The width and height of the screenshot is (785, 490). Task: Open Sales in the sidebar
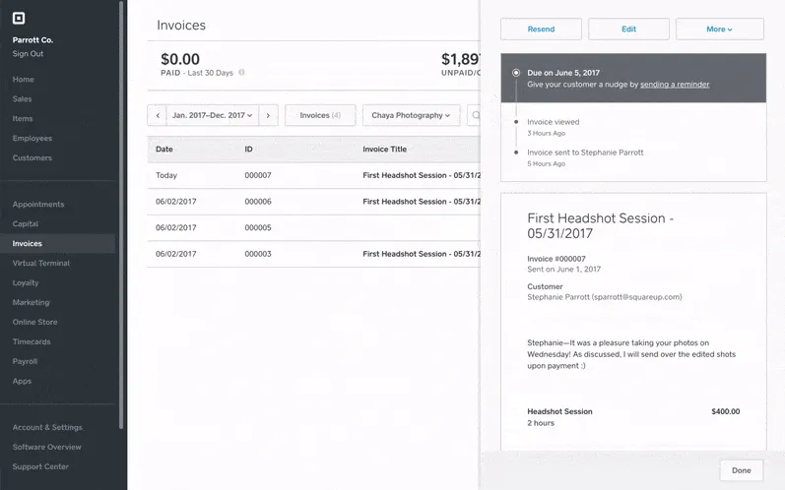[22, 99]
